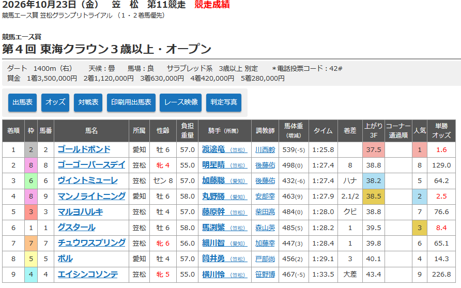Open trainer link 戸部尚
Image resolution: width=461 pixels, height=288 pixels.
265,259
